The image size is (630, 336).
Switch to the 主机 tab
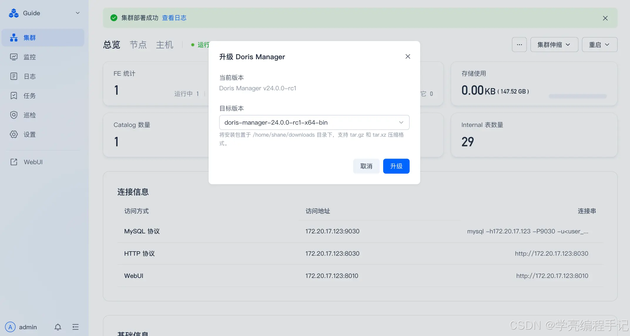coord(165,45)
